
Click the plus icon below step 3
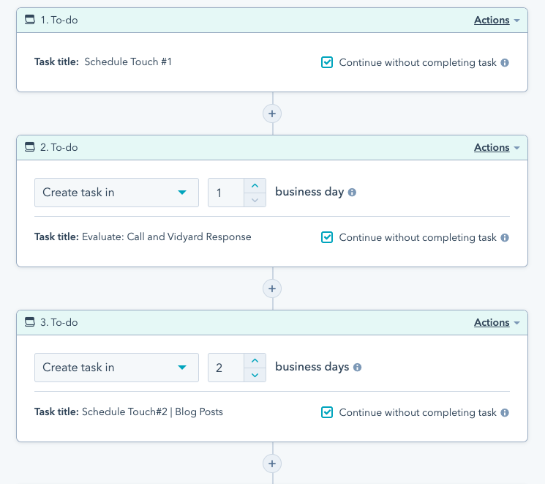coord(272,463)
